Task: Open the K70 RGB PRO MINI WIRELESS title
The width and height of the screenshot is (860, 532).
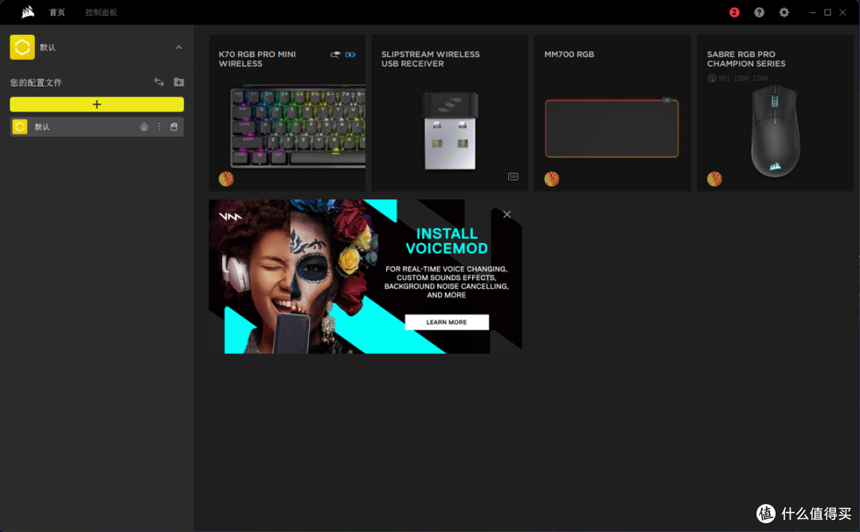Action: tap(257, 59)
